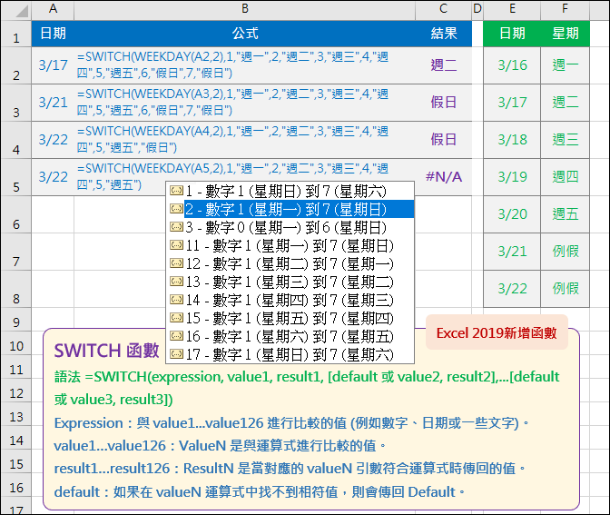This screenshot has height=515, width=610.
Task: Choose option 13 - 數字 1 (星期三) 到 7 (星期二)
Action: coord(290,282)
